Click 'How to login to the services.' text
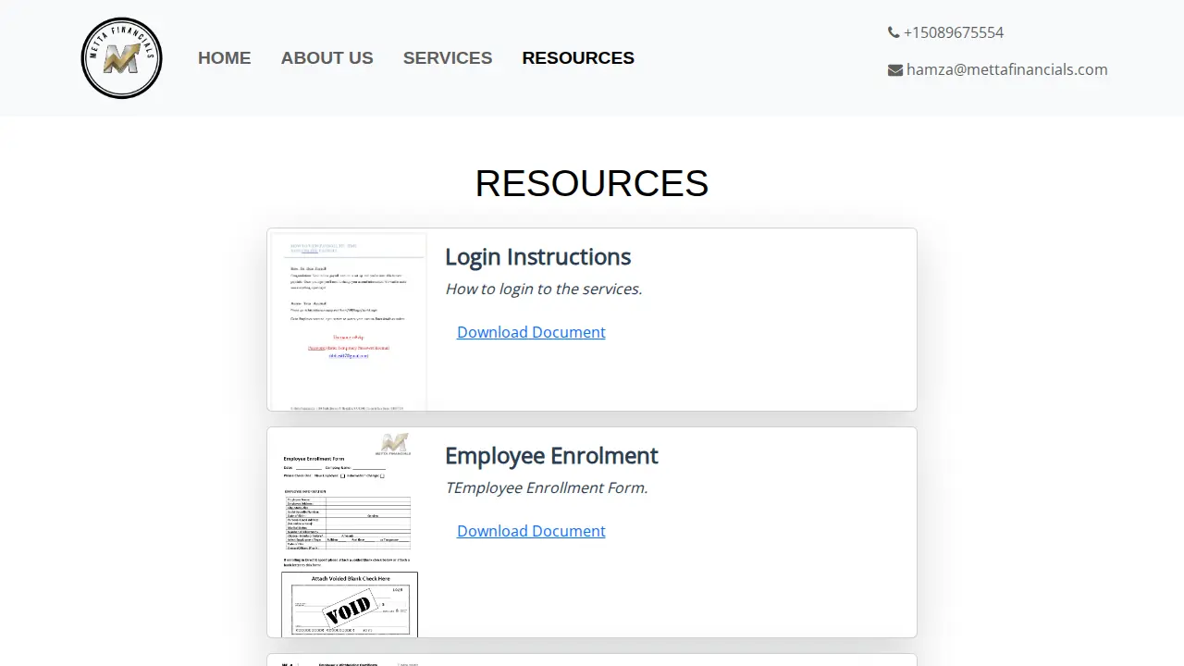This screenshot has width=1184, height=666. (543, 289)
